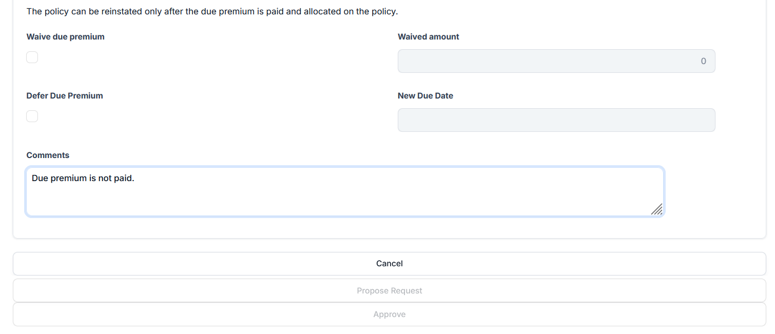775x334 pixels.
Task: Click the 'Defer Due Premium' label
Action: click(65, 96)
